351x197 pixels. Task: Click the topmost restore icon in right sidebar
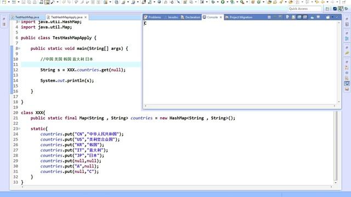click(347, 19)
